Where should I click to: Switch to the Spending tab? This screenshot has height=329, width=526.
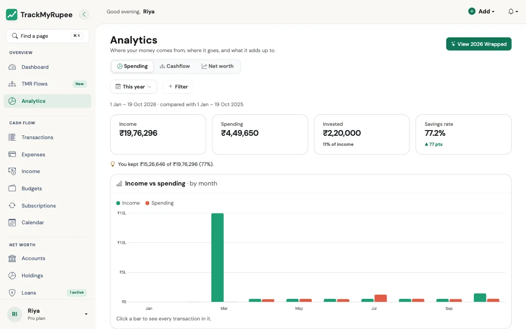[x=132, y=66]
